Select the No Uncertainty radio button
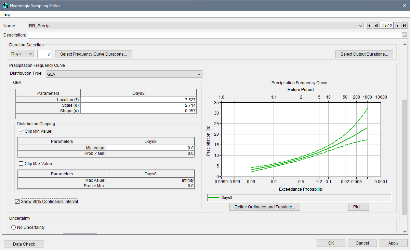 tap(13, 227)
